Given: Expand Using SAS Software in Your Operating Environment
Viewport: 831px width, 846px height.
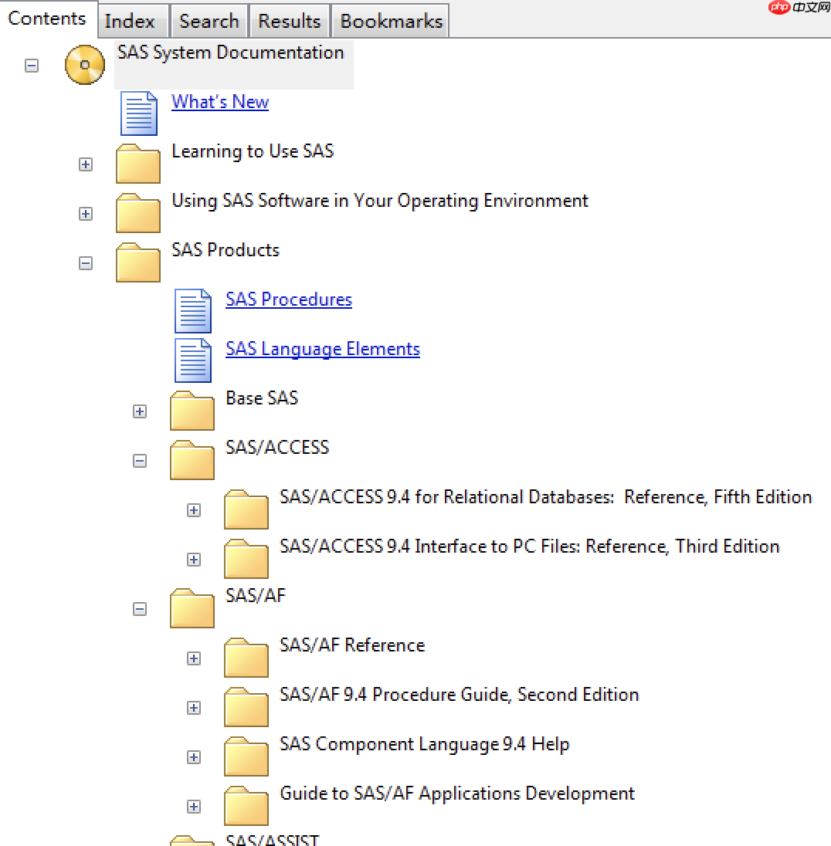Looking at the screenshot, I should click(85, 214).
